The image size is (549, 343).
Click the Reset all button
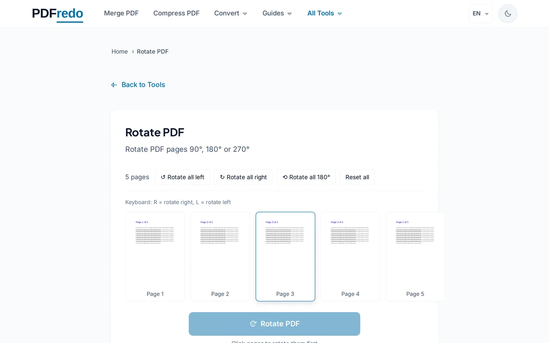pos(357,177)
